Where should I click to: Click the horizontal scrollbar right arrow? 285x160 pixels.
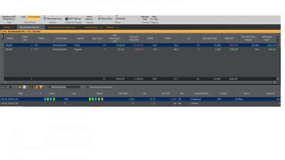point(275,82)
